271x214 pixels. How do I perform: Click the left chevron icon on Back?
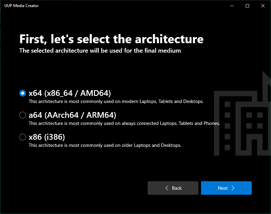[x=167, y=188]
